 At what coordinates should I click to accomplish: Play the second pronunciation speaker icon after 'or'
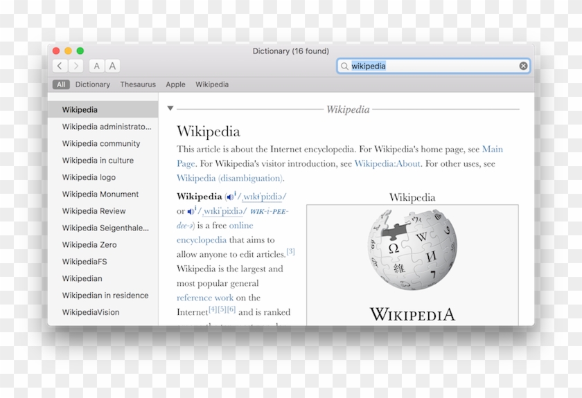[191, 211]
